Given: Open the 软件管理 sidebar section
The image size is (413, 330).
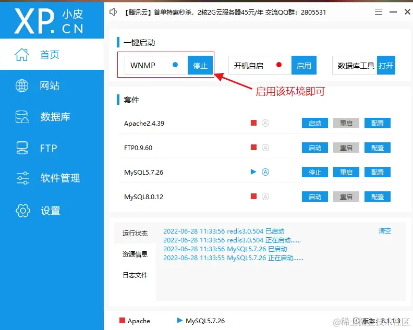Looking at the screenshot, I should click(52, 178).
